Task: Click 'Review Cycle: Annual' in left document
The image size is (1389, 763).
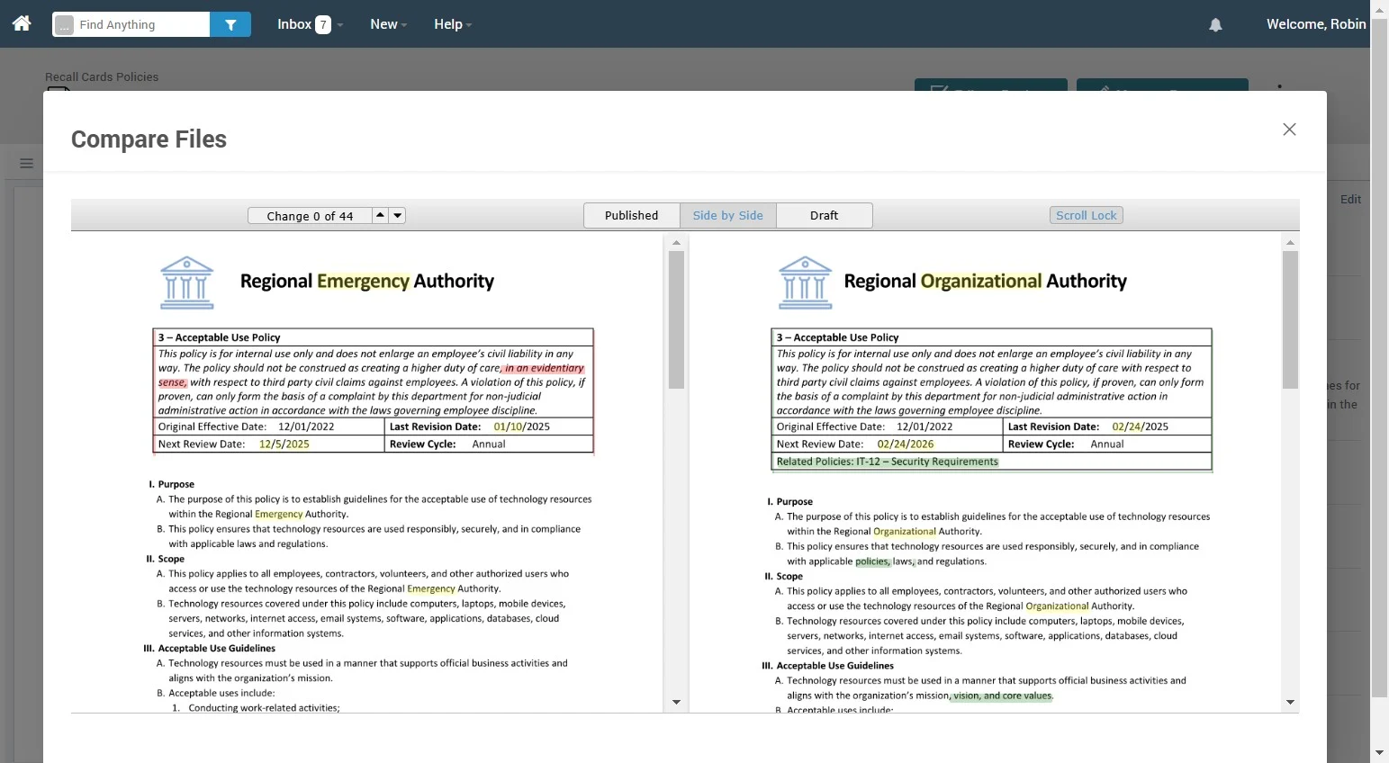Action: [x=447, y=444]
